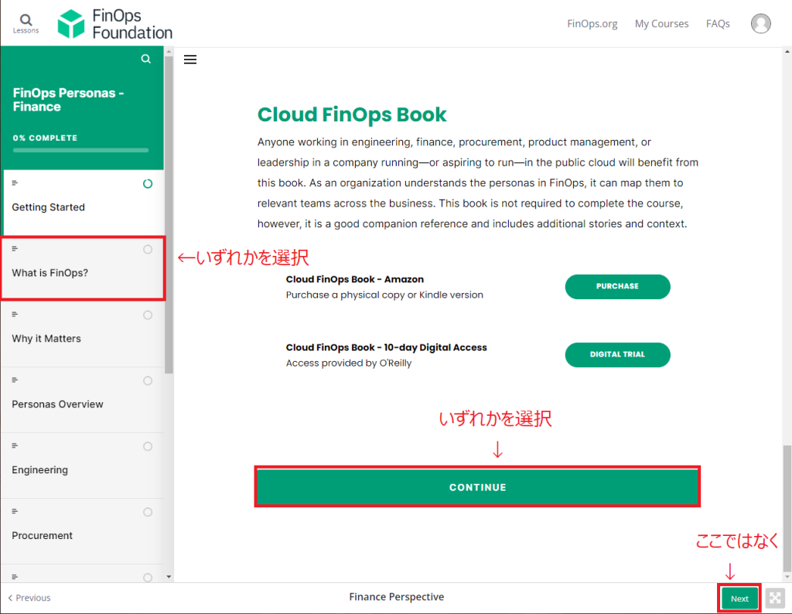Viewport: 792px width, 614px height.
Task: Click the down chevron at sidebar bottom
Action: tap(168, 575)
